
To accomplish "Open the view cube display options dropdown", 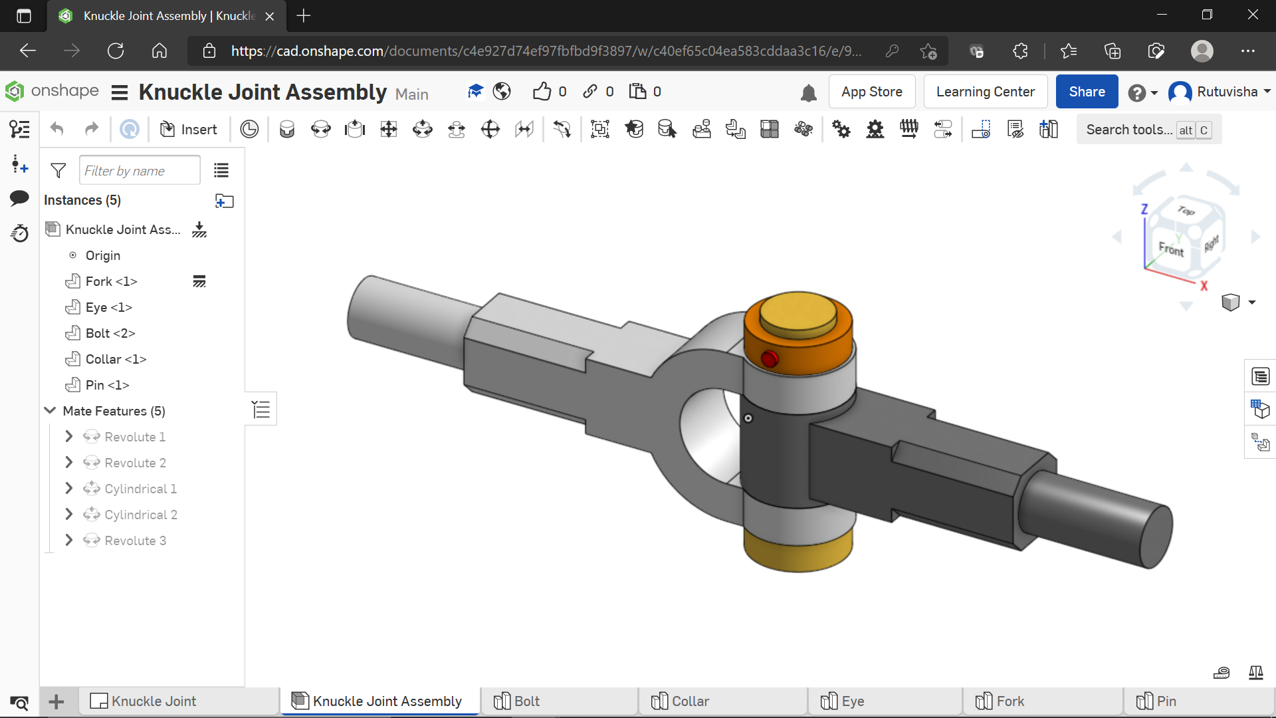I will coord(1252,302).
